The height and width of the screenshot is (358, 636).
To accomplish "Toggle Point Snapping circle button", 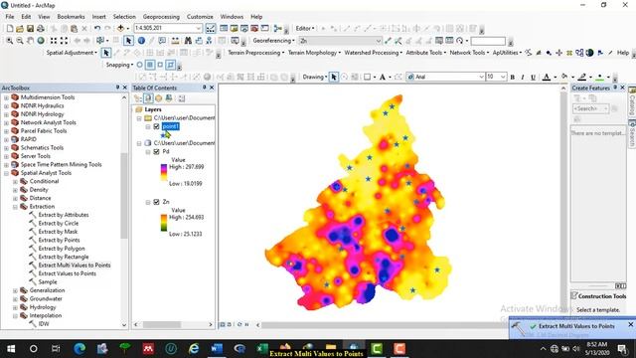I will [139, 65].
